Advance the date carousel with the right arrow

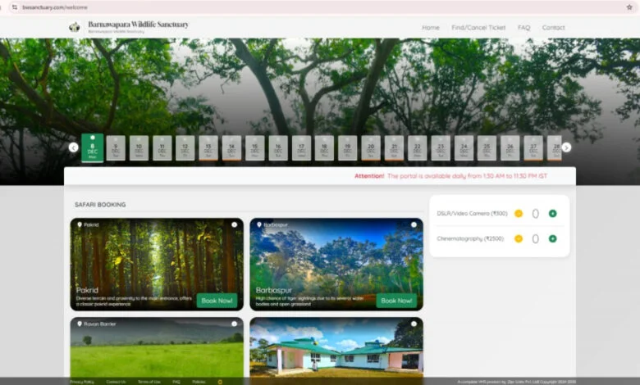tap(566, 147)
